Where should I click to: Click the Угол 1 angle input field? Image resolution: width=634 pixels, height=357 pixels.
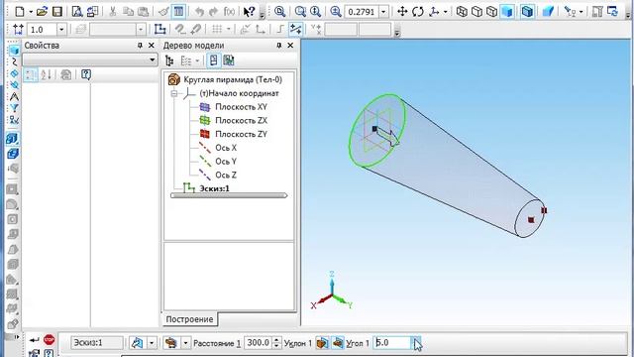pos(392,343)
